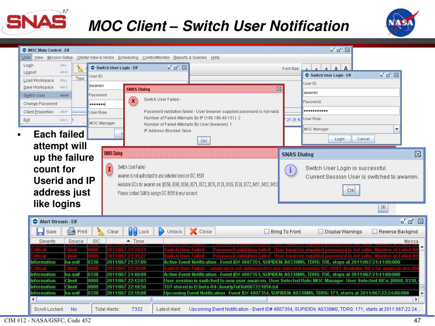Click the Source column header

click(x=76, y=241)
